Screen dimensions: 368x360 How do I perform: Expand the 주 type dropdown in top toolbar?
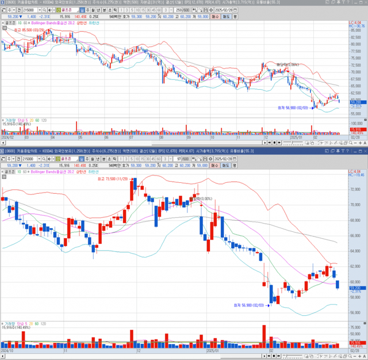click(14, 10)
